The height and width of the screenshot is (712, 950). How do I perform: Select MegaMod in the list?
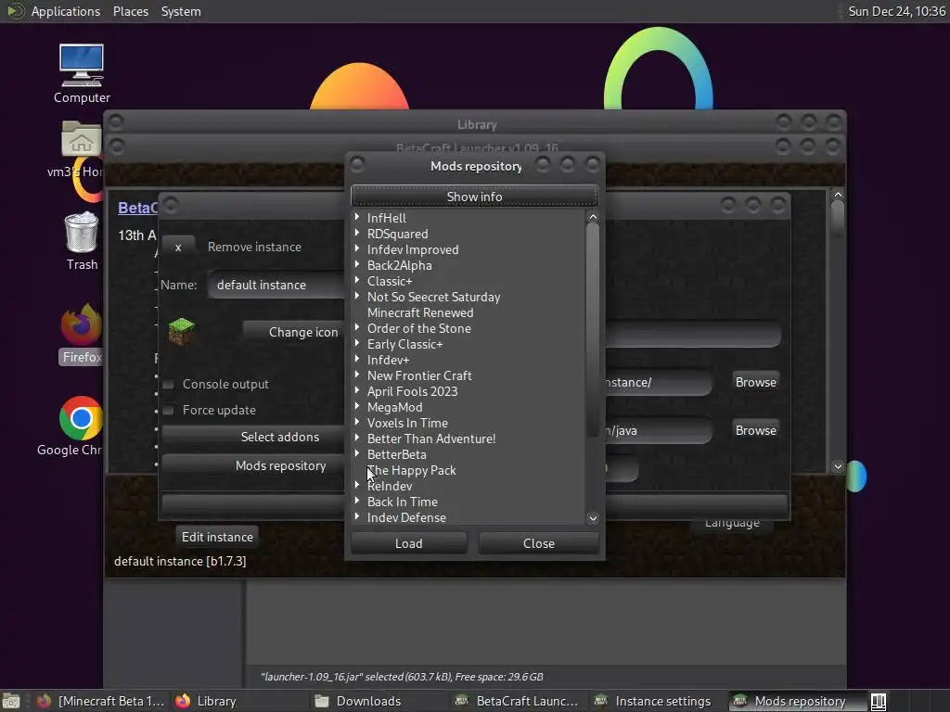[395, 408]
